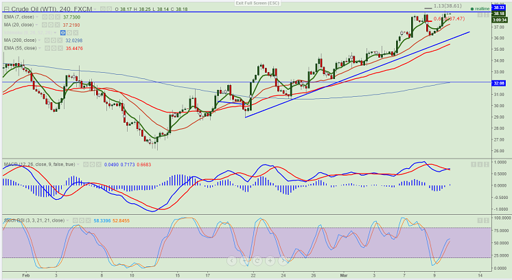Select the 38.33 blue price label
Viewport: 512px width, 280px height.
499,8
